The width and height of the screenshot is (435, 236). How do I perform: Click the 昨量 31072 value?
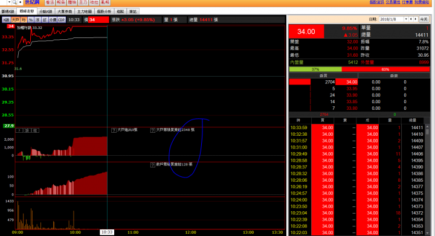click(x=422, y=48)
